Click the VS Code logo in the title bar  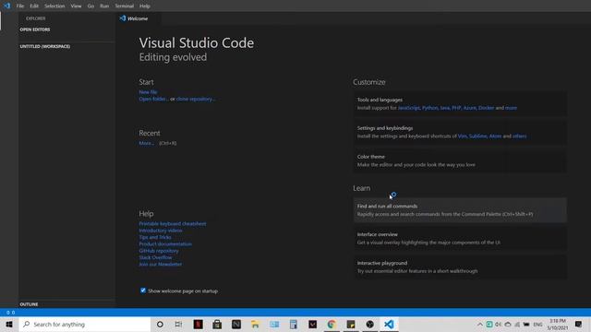point(7,6)
